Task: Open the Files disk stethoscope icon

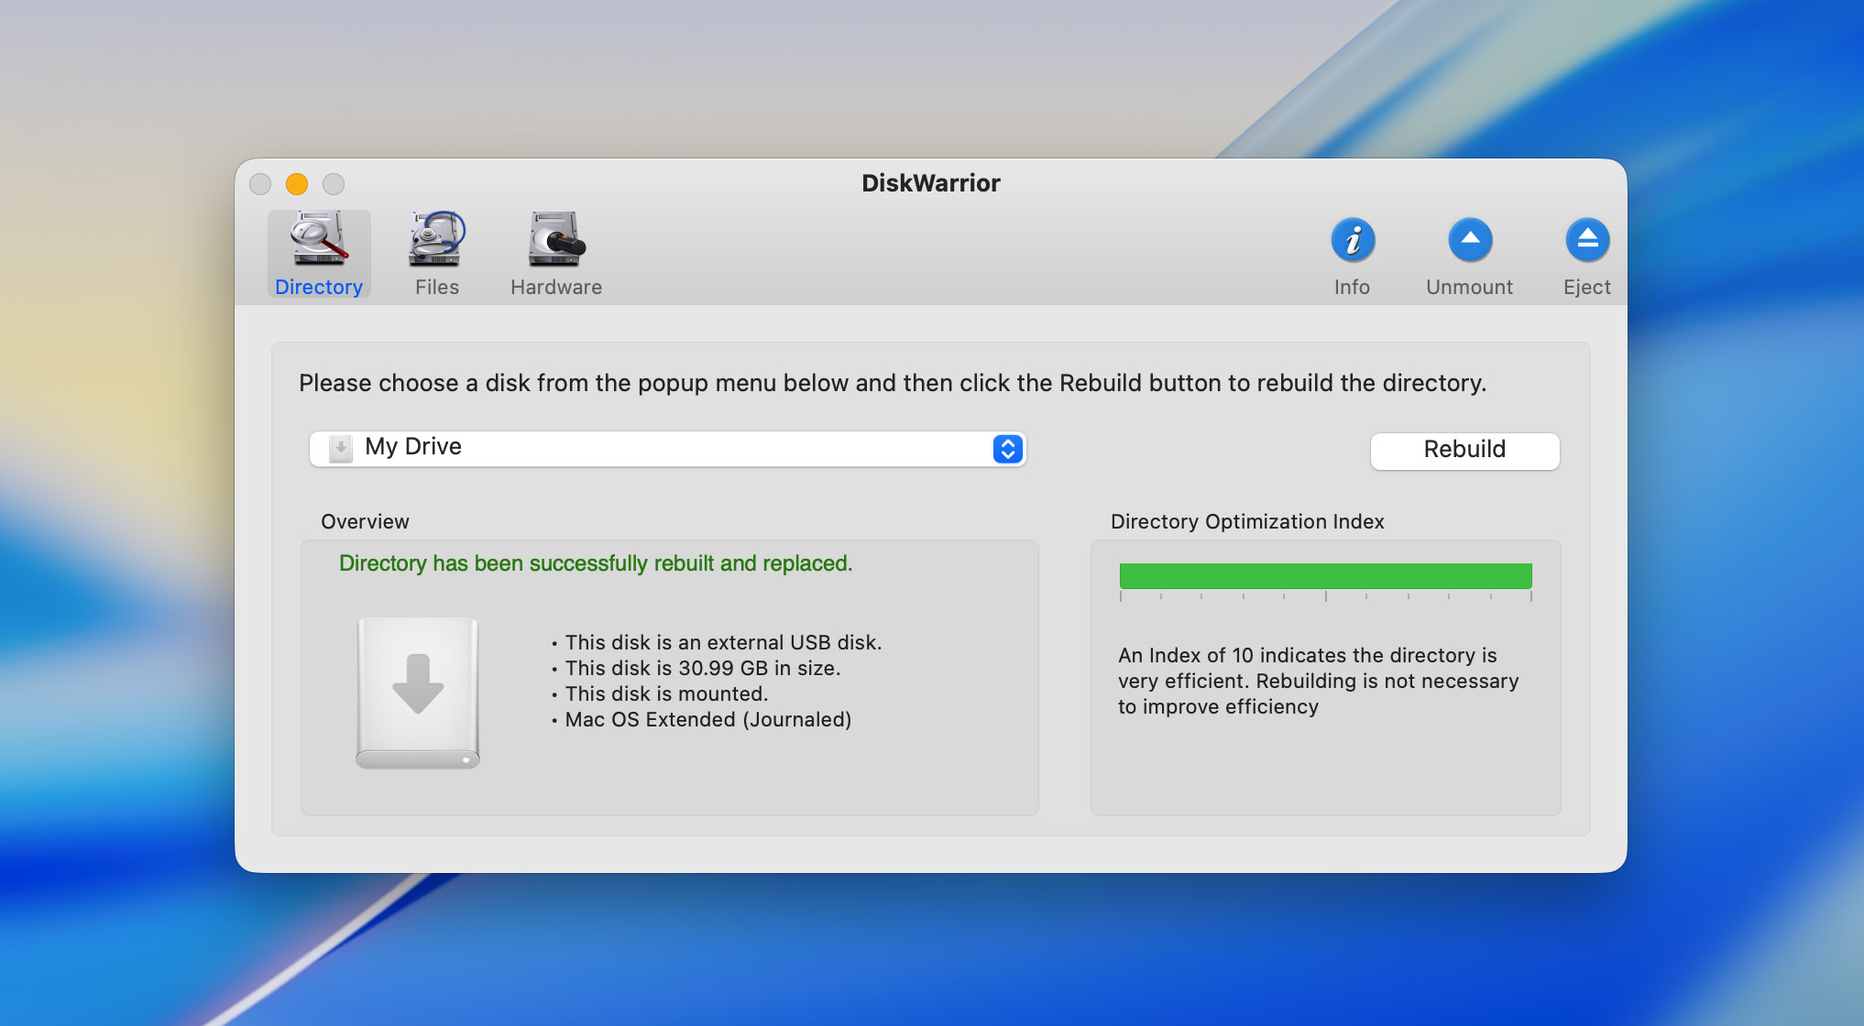Action: coord(436,239)
